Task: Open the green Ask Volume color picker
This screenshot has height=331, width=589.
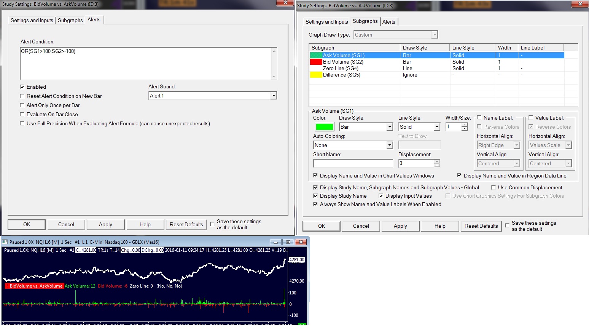Action: point(325,127)
